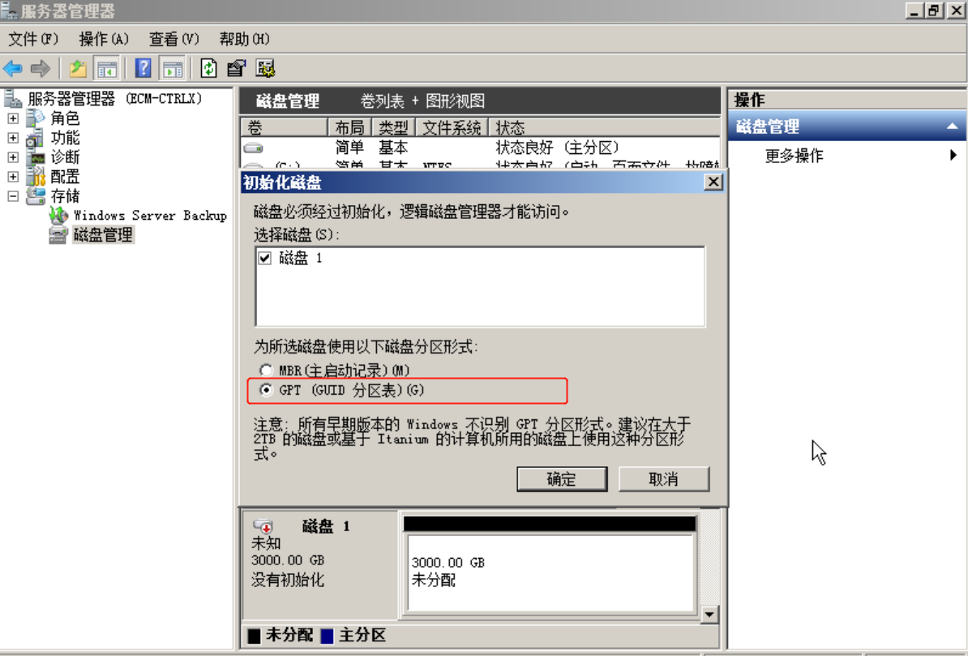968x656 pixels.
Task: Click the 'Healthy (Primary Partition)' status cell
Action: coord(558,148)
